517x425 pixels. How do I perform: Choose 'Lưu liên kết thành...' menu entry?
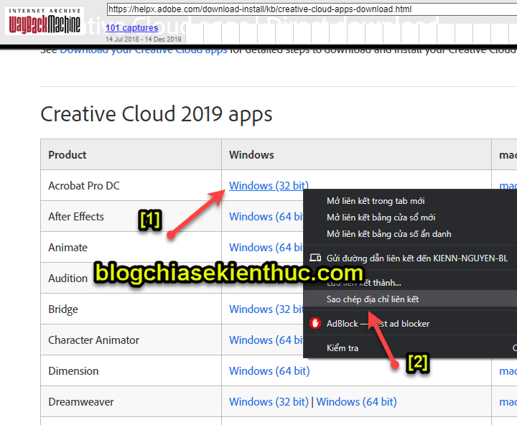click(410, 283)
